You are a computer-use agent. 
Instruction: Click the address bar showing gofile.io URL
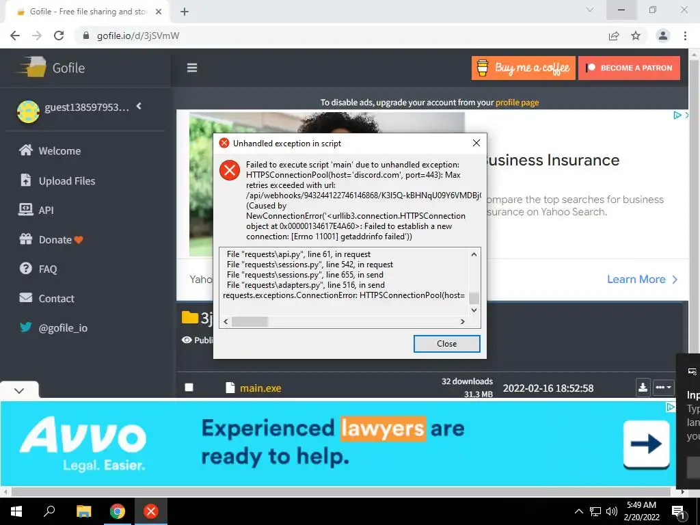[344, 36]
